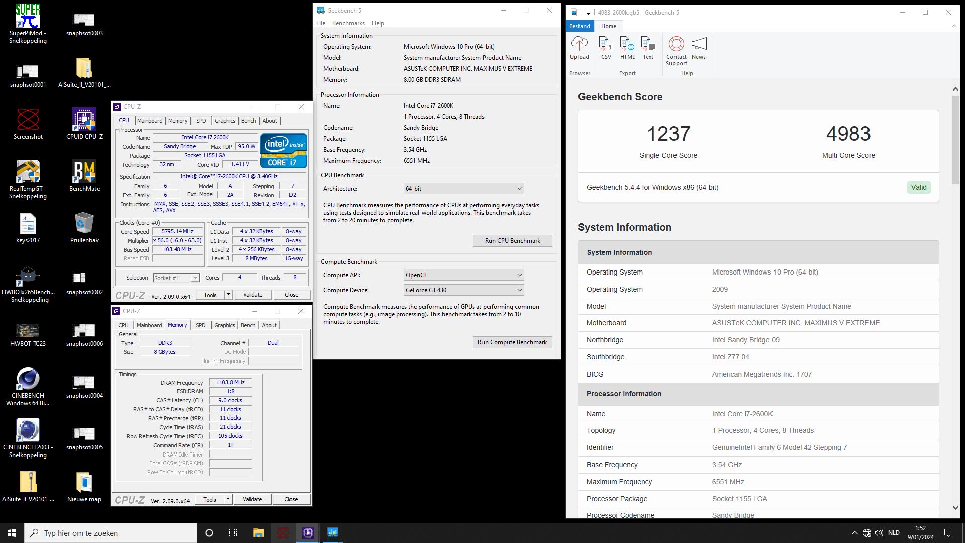Screen dimensions: 965x543
Task: Expand Compute Device GeForce GT 430 dropdown
Action: 463,290
